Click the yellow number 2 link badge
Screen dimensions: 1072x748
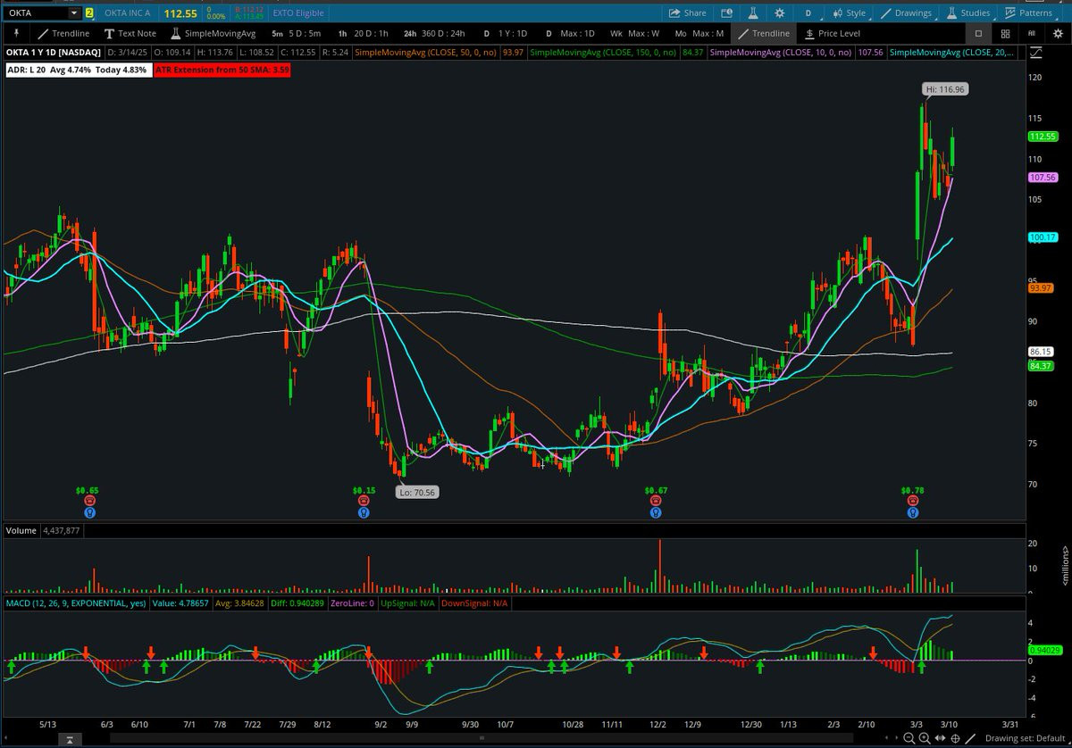(x=89, y=13)
